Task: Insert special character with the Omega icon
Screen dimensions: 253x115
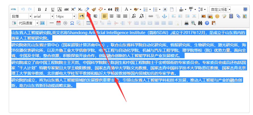Action: click(x=72, y=23)
